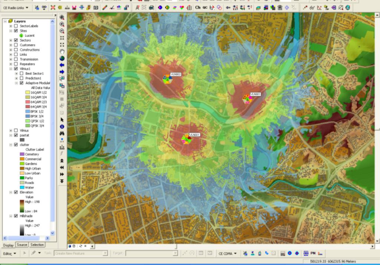This screenshot has width=380, height=265.
Task: Click the QC toolbar icon
Action: click(205, 7)
